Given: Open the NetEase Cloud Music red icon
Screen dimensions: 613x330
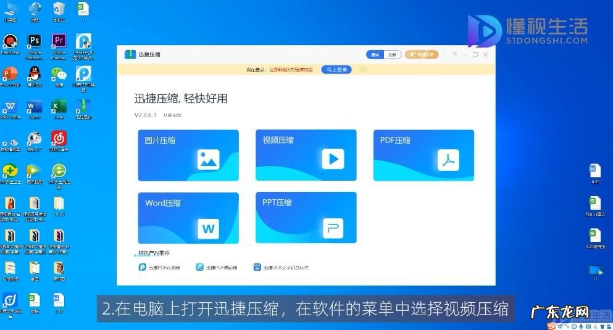Looking at the screenshot, I should (59, 141).
